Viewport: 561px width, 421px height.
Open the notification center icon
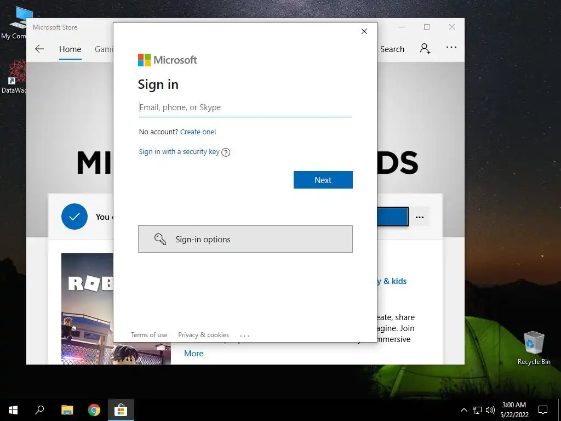[543, 410]
